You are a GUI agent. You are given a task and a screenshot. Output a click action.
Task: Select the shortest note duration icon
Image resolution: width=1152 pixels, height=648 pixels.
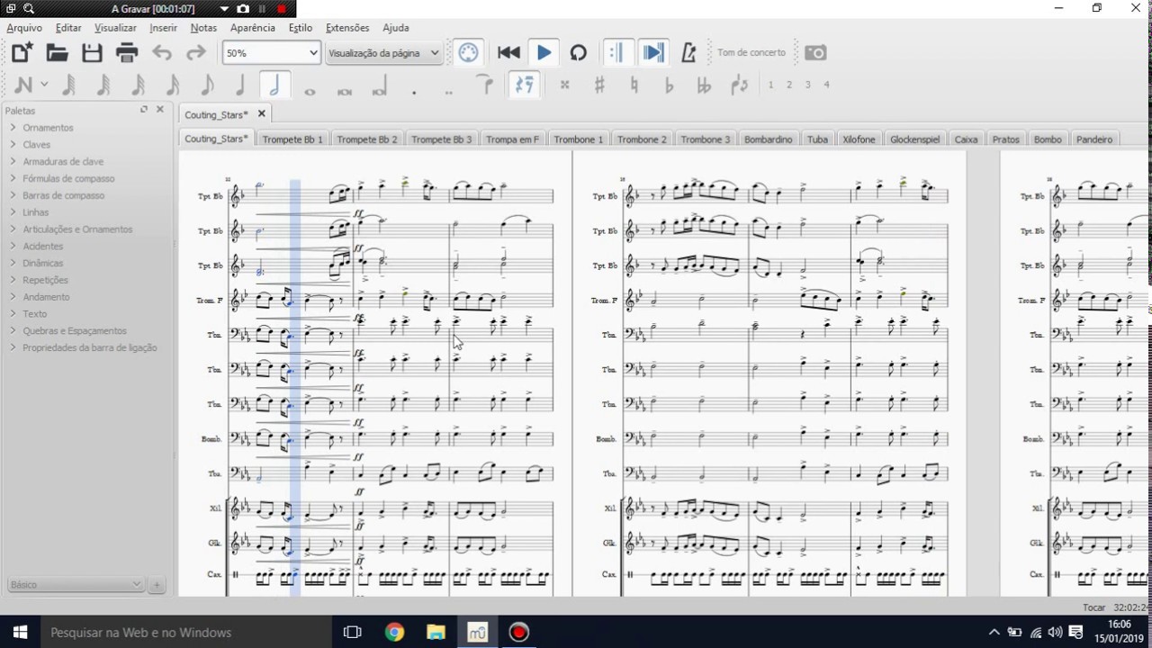click(68, 85)
